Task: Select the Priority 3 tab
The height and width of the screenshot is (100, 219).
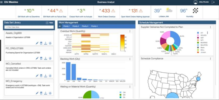Action: point(85,26)
